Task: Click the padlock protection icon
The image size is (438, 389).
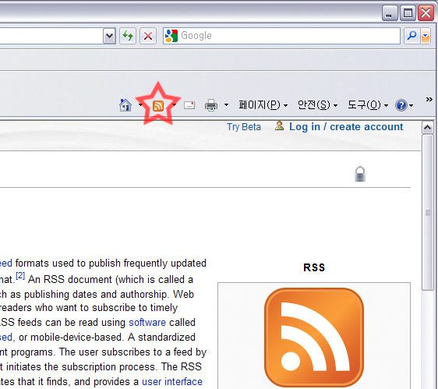Action: click(x=360, y=174)
